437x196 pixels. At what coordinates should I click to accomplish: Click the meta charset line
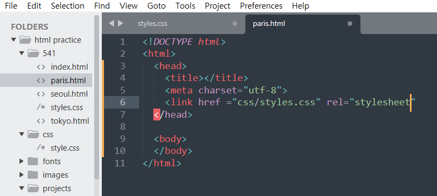(x=226, y=90)
